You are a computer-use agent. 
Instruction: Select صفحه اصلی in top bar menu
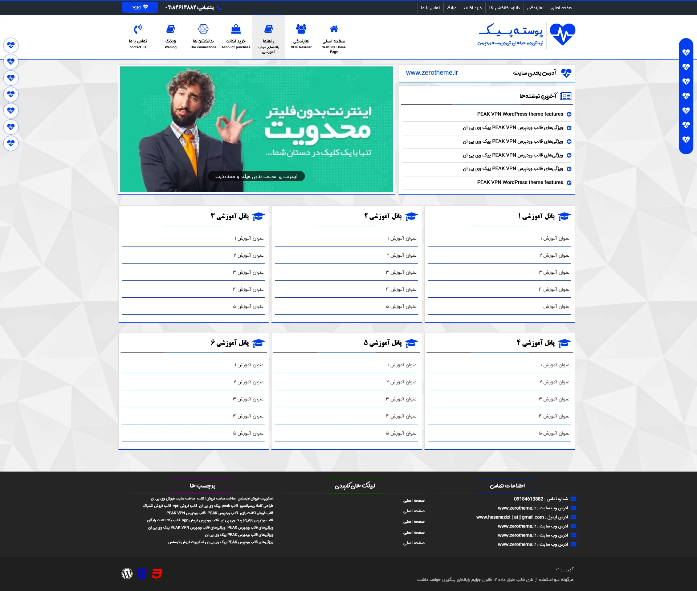pyautogui.click(x=561, y=8)
